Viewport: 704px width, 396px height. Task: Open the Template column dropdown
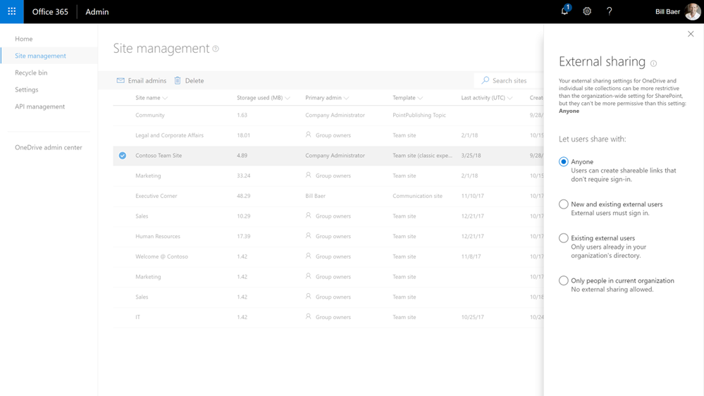click(x=420, y=98)
